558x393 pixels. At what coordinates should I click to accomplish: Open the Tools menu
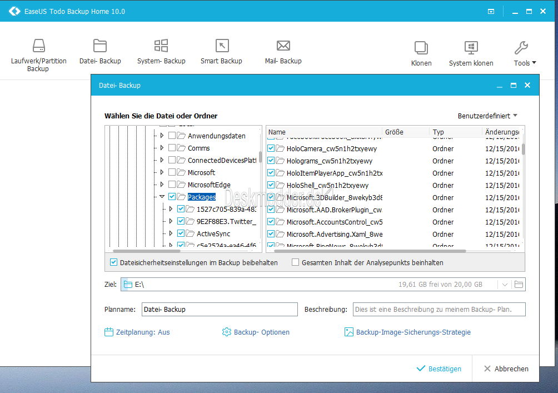click(x=524, y=54)
